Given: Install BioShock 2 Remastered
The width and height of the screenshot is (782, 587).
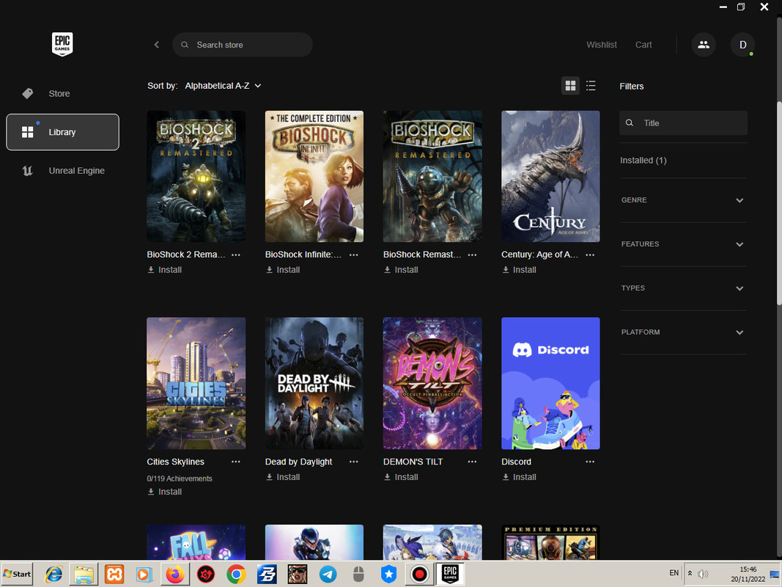Looking at the screenshot, I should point(165,270).
